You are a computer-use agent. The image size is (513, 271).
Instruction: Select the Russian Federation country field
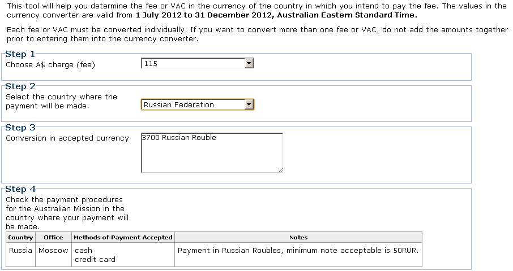[197, 104]
